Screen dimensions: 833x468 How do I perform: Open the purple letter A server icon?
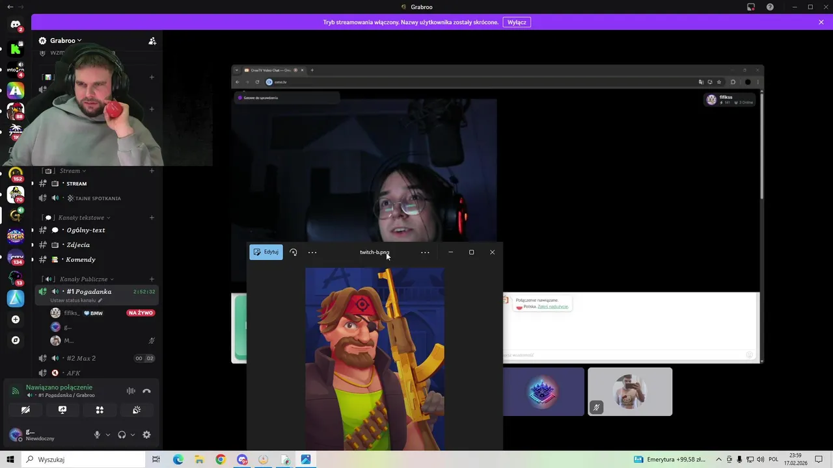16,90
